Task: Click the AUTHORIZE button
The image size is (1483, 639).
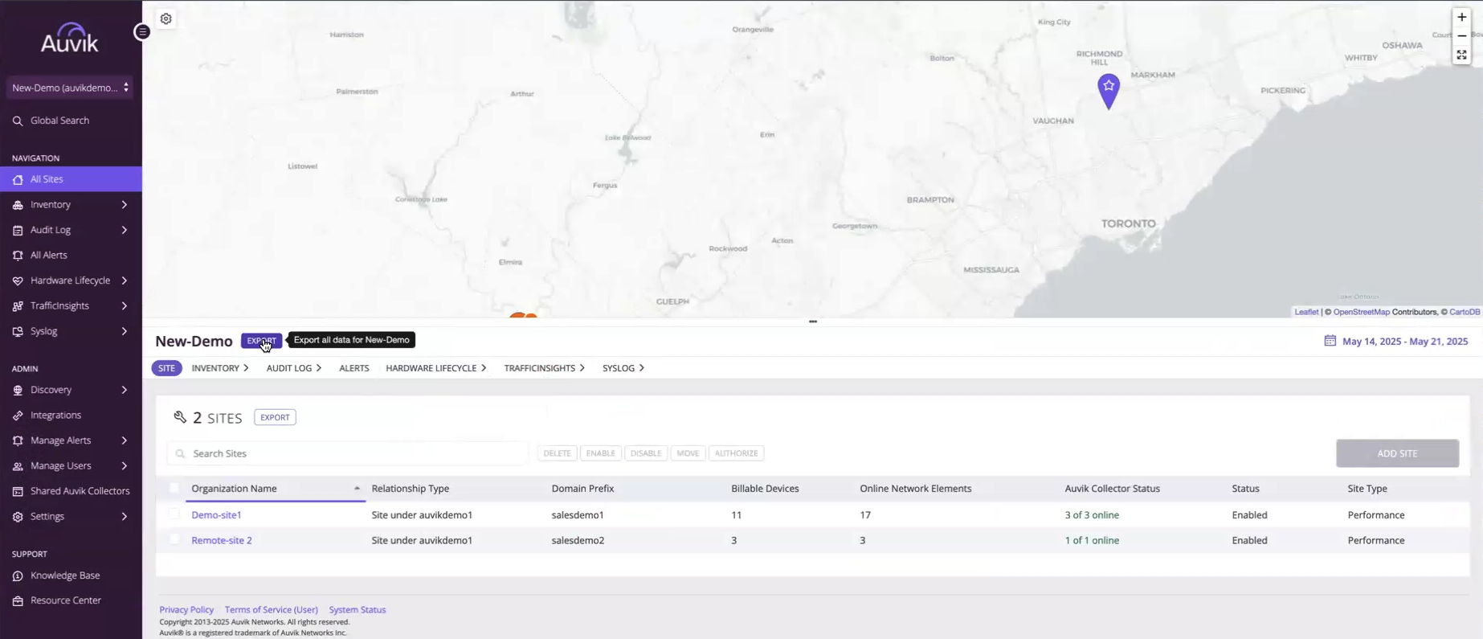Action: (x=736, y=453)
